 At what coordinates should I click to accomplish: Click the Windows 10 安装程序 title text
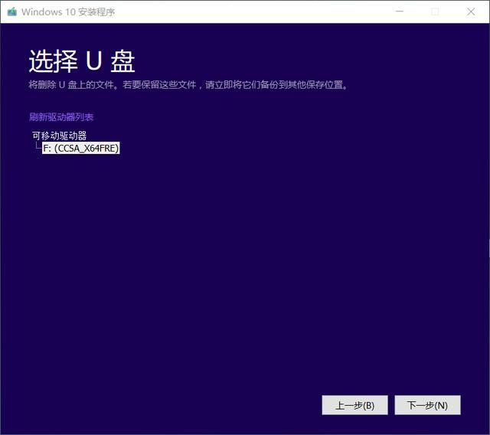pyautogui.click(x=68, y=12)
